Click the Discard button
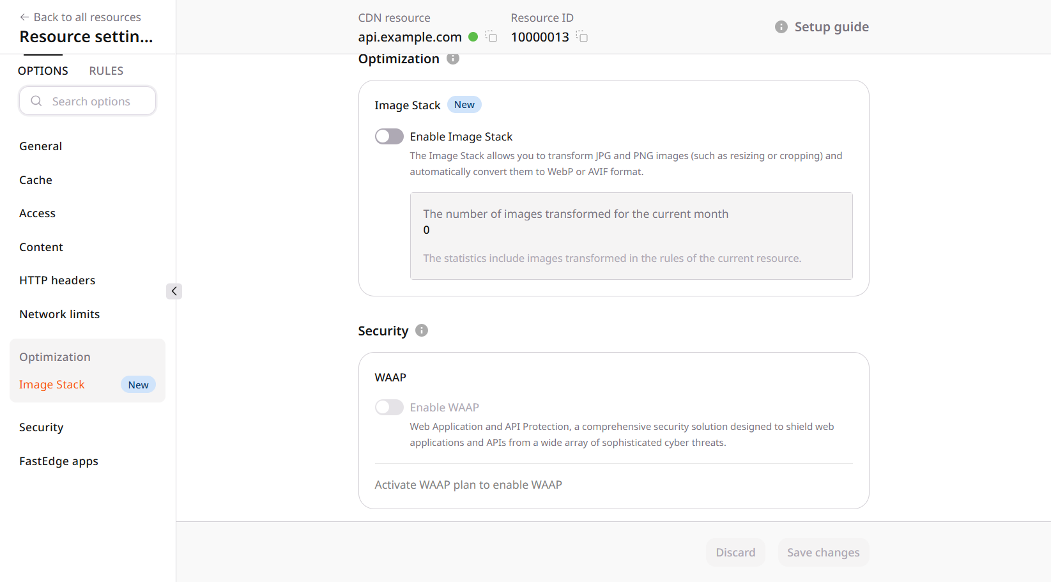The width and height of the screenshot is (1051, 582). [735, 553]
